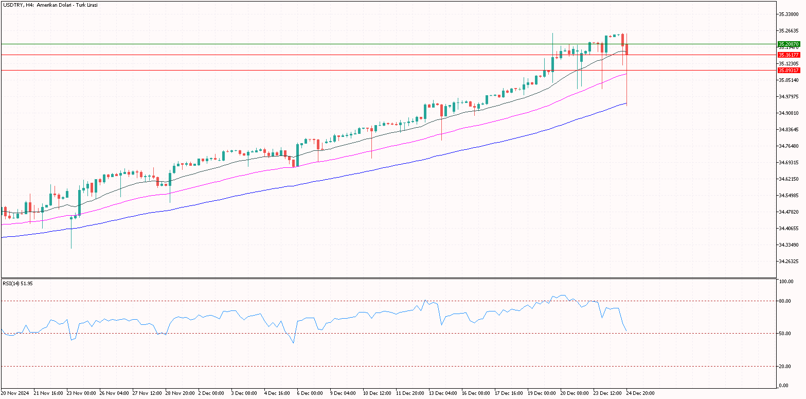The width and height of the screenshot is (806, 399).
Task: Click the 34.83645 price axis label
Action: (789, 130)
